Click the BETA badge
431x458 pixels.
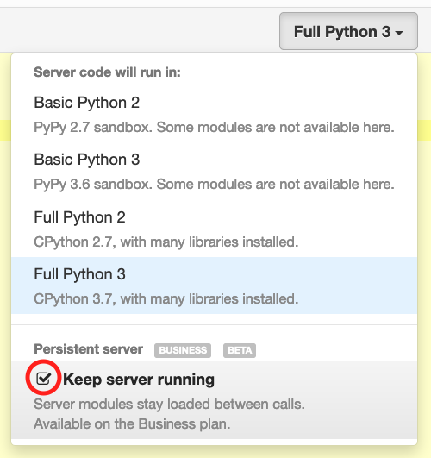(x=240, y=350)
